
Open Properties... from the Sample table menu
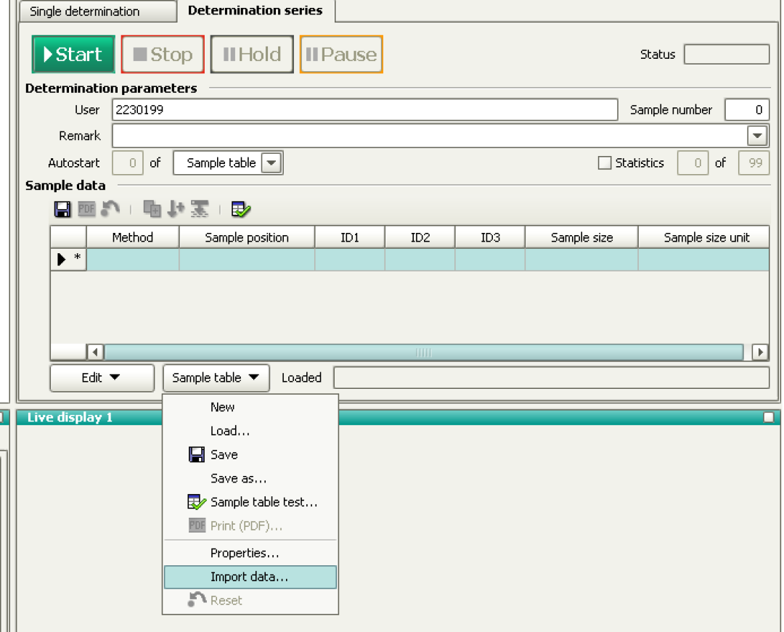(250, 553)
